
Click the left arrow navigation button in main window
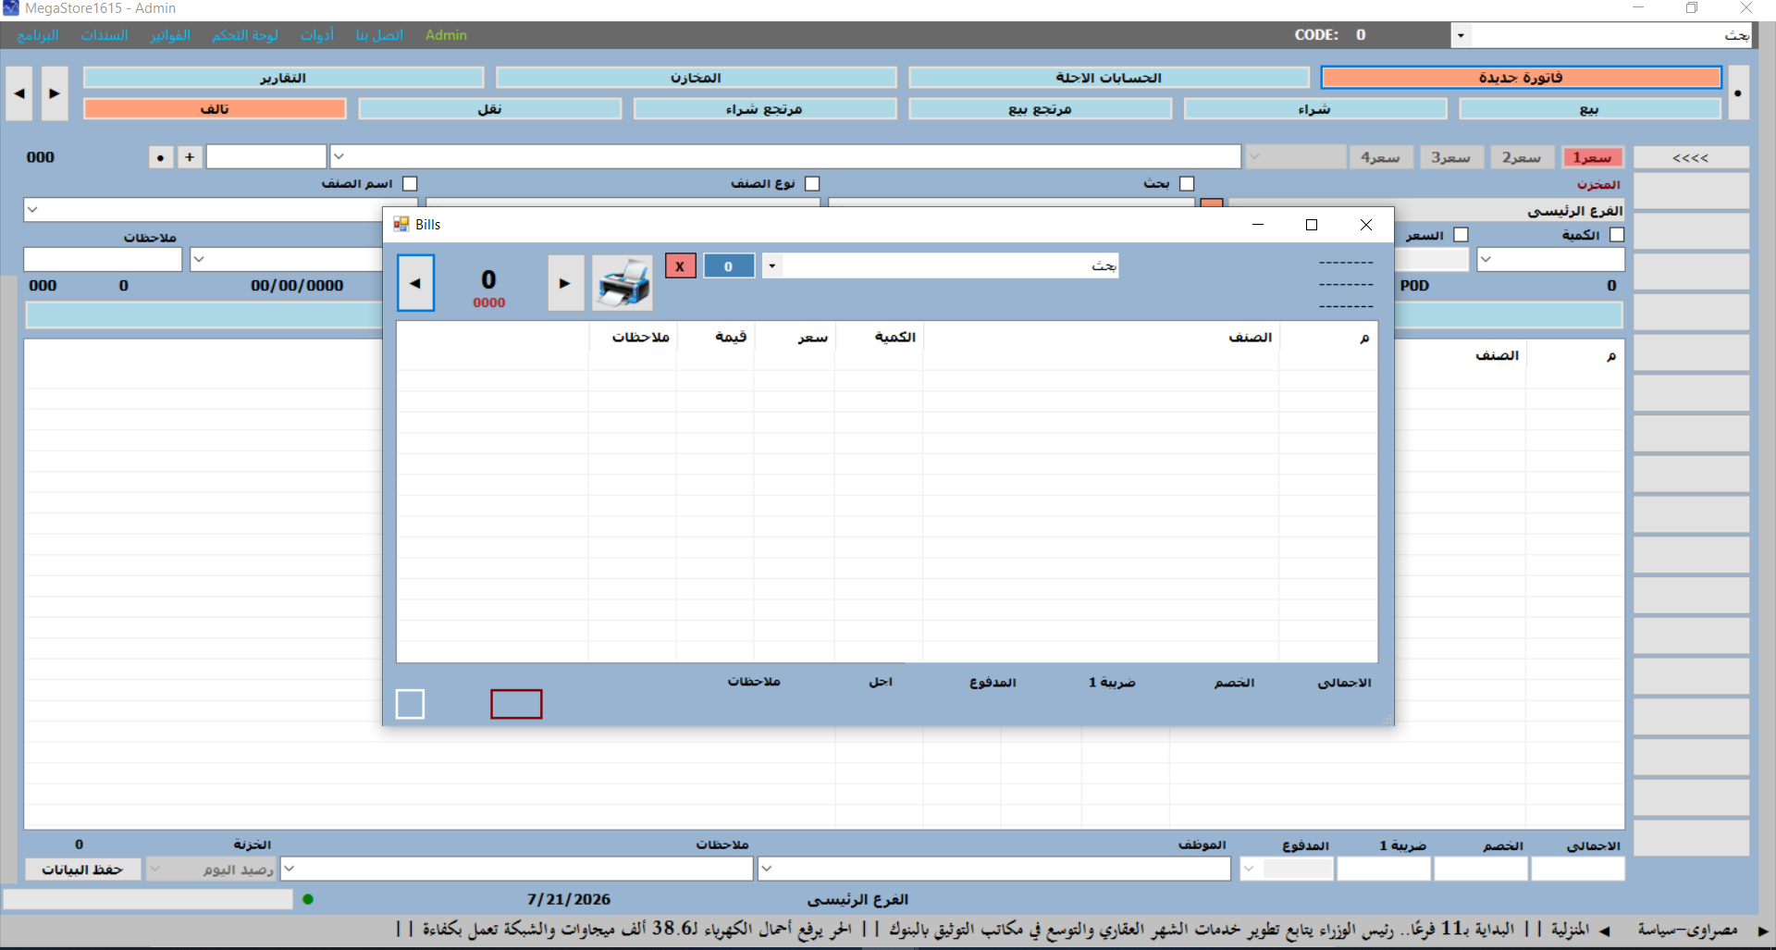[x=18, y=93]
